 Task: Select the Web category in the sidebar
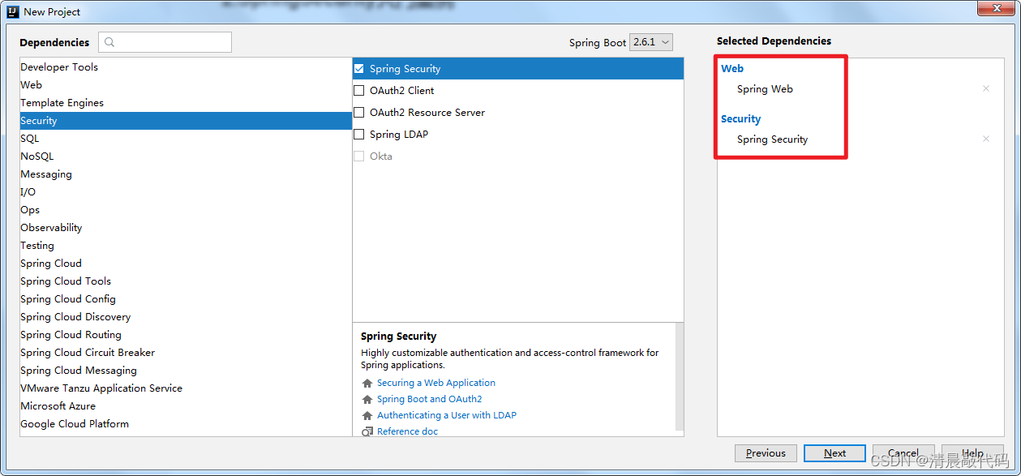click(x=31, y=84)
